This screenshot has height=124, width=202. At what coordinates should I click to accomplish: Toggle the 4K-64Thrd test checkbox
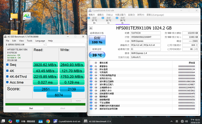coord(7,76)
